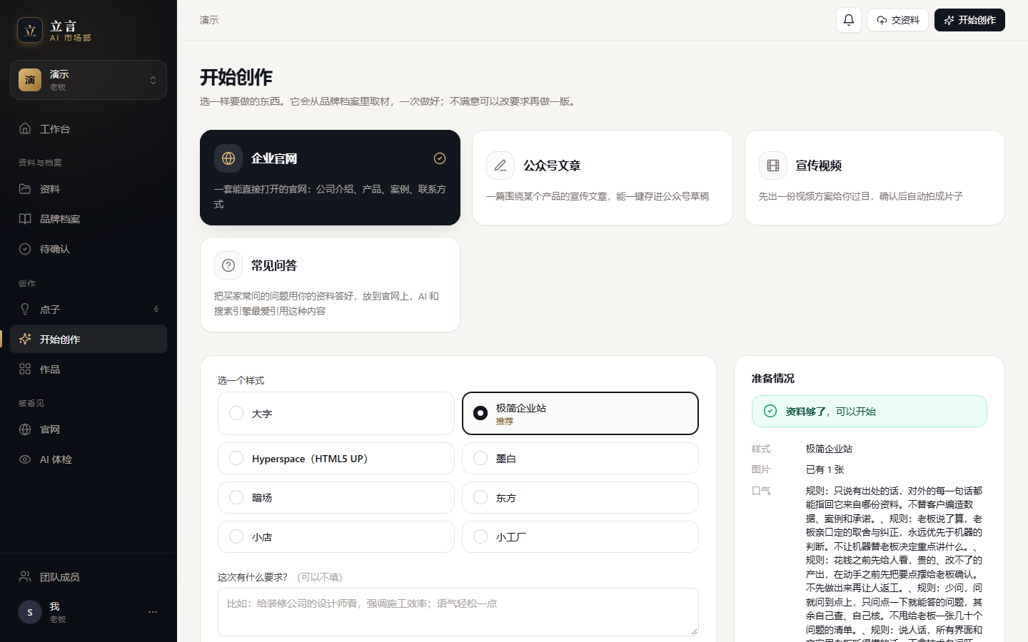The width and height of the screenshot is (1028, 642).
Task: Expand the 演示 workspace switcher
Action: point(89,80)
